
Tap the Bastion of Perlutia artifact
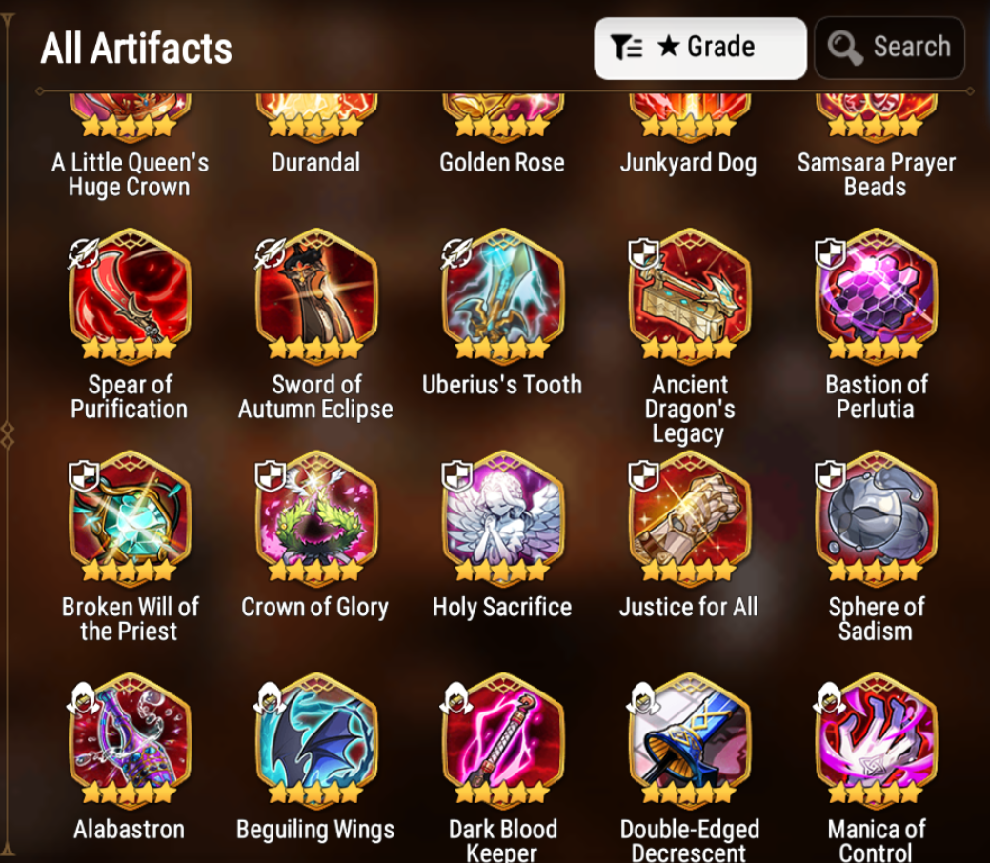click(876, 296)
